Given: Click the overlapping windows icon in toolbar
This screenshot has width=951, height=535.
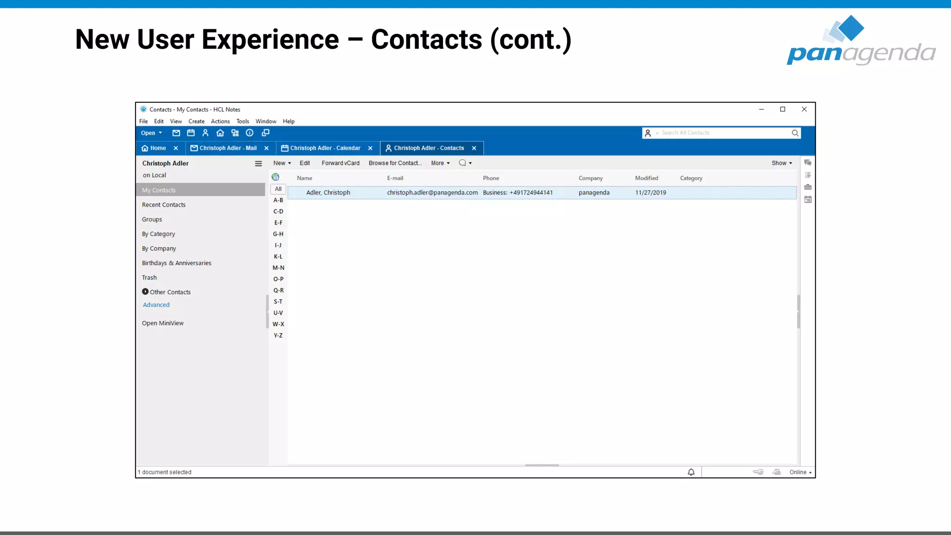Looking at the screenshot, I should point(266,133).
